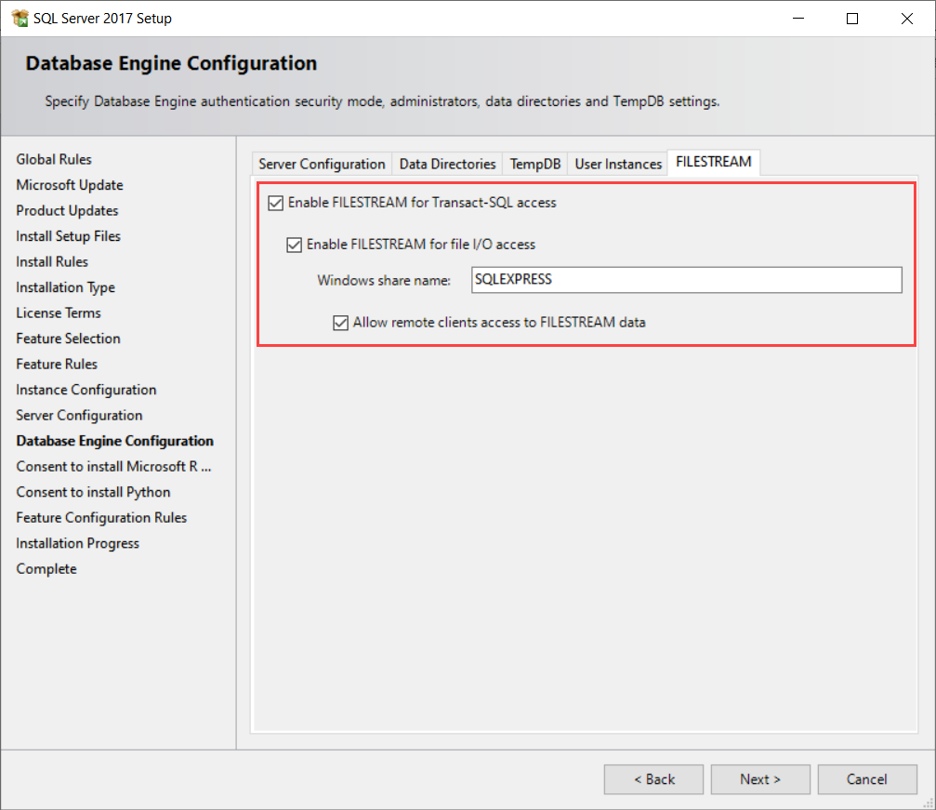Click the Database Engine Configuration page heading
Screen dimensions: 936x810
pos(171,63)
